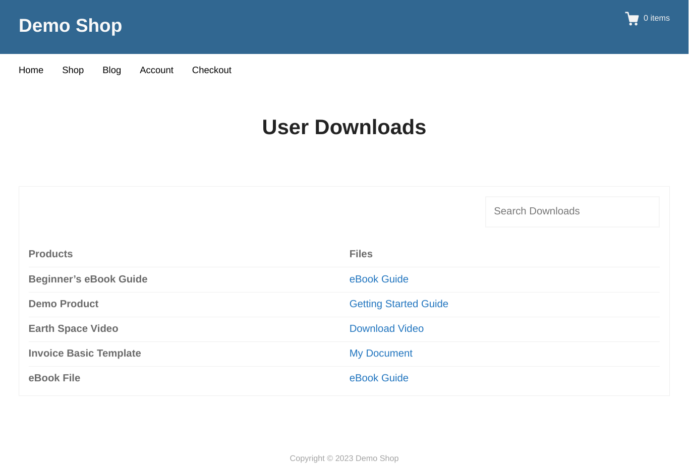
Task: Click the Files column header
Action: (361, 254)
